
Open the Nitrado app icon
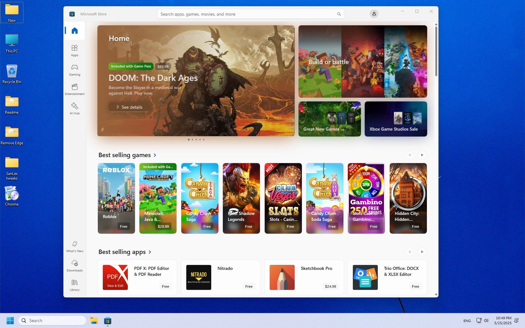[x=199, y=277]
